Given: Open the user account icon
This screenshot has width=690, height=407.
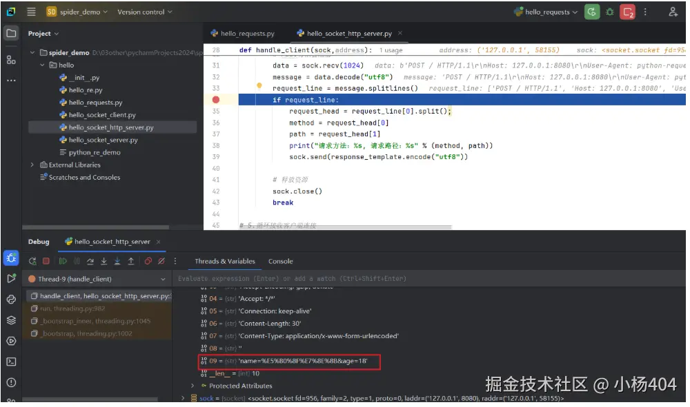Looking at the screenshot, I should coord(673,12).
